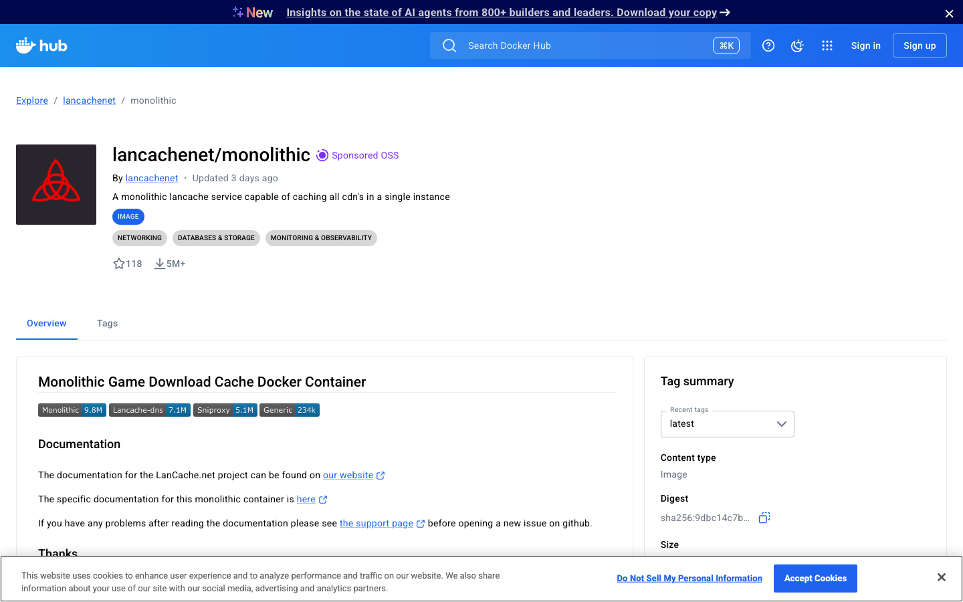The image size is (963, 602).
Task: Click the lancachenet red logo thumbnail
Action: click(56, 185)
